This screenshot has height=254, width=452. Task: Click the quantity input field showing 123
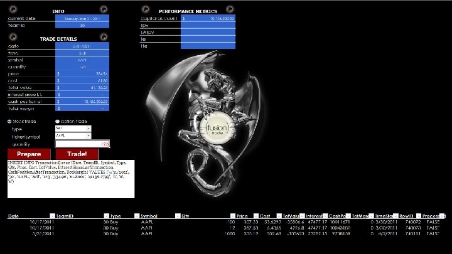pos(82,144)
